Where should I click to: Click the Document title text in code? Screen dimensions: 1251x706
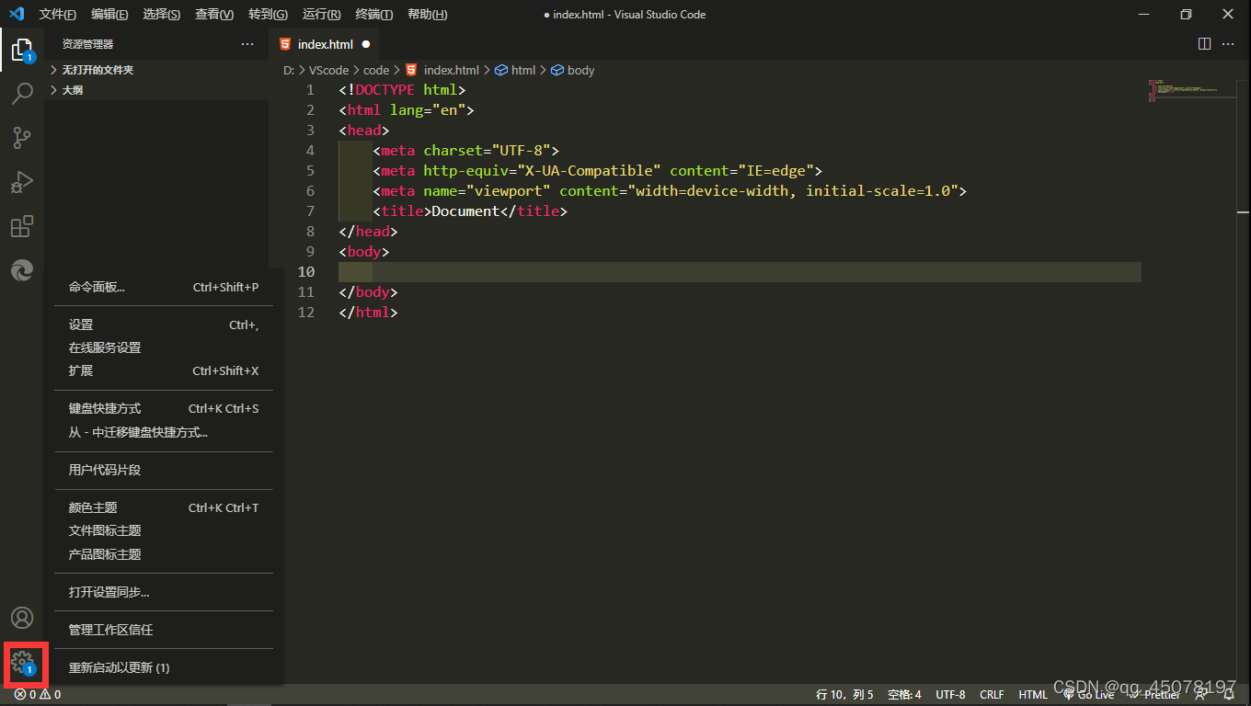click(x=465, y=211)
